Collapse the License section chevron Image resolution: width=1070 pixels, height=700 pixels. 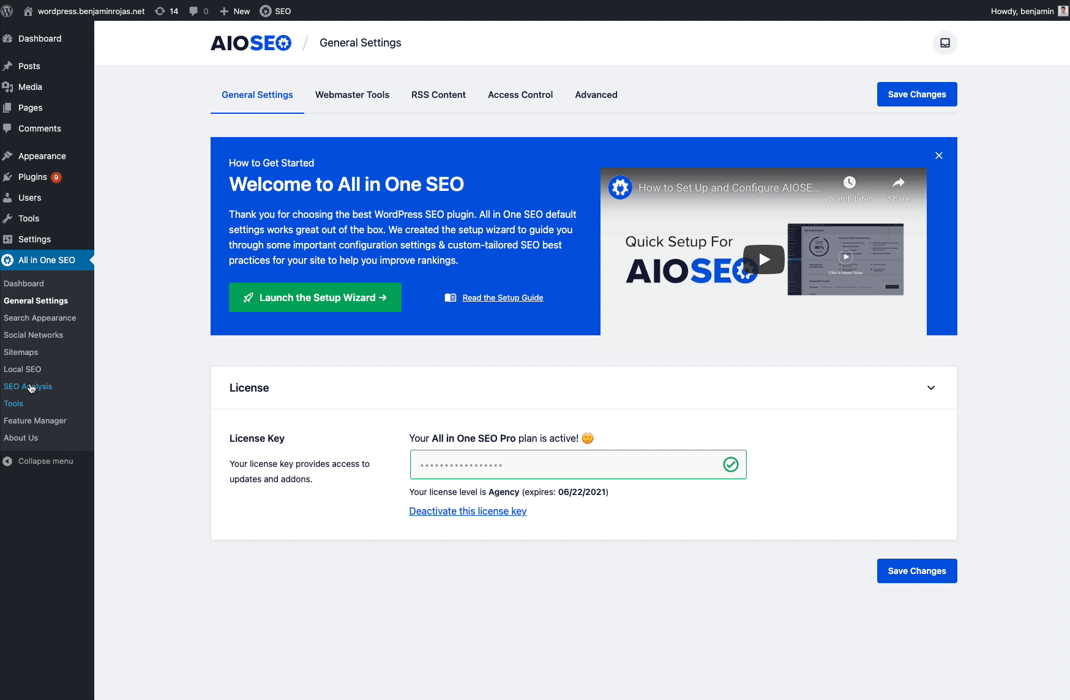pos(930,388)
